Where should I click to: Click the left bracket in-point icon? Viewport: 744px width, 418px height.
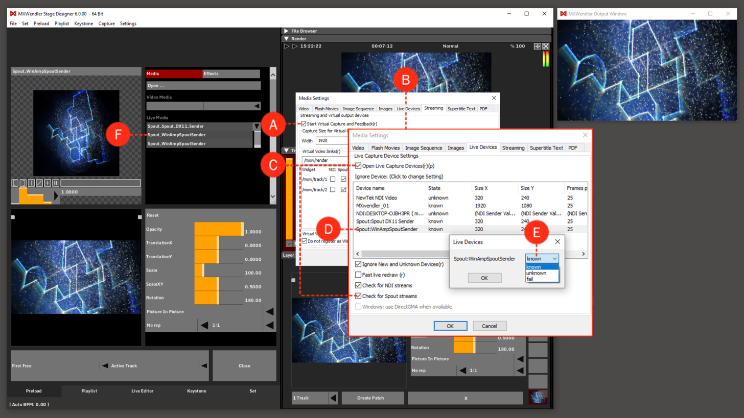(x=15, y=183)
